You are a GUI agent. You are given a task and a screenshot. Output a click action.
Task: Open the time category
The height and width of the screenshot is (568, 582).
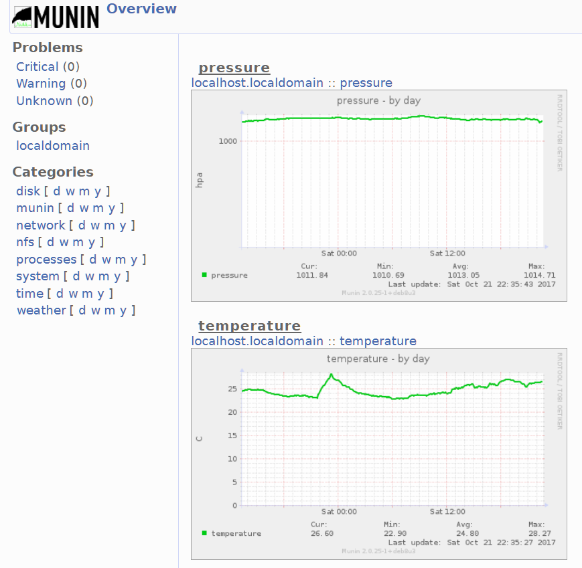tap(29, 294)
